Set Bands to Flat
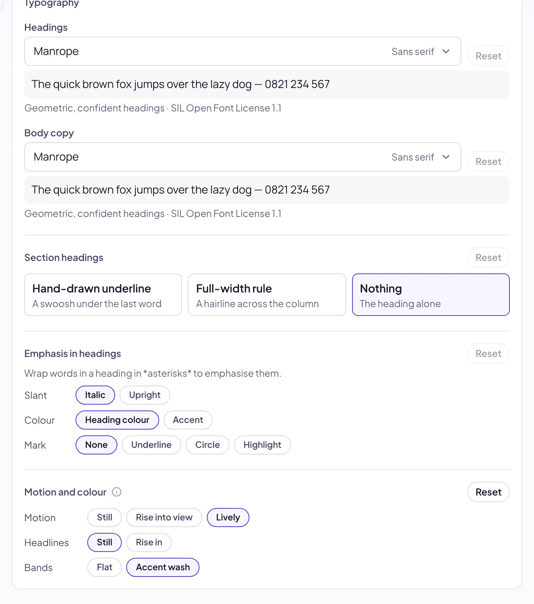This screenshot has height=604, width=534. coord(105,567)
